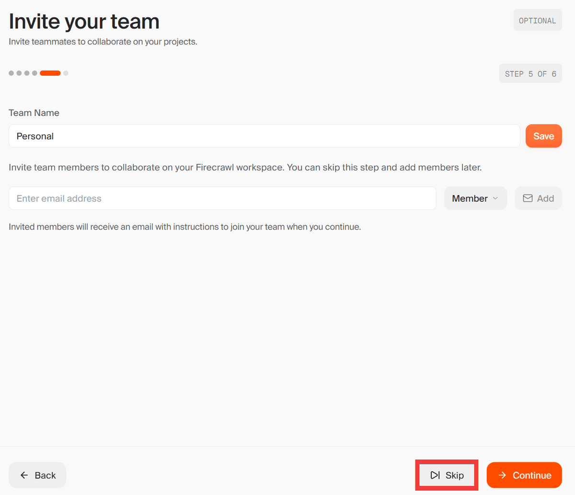Click the envelope icon on Add button
This screenshot has height=495, width=575.
point(528,198)
